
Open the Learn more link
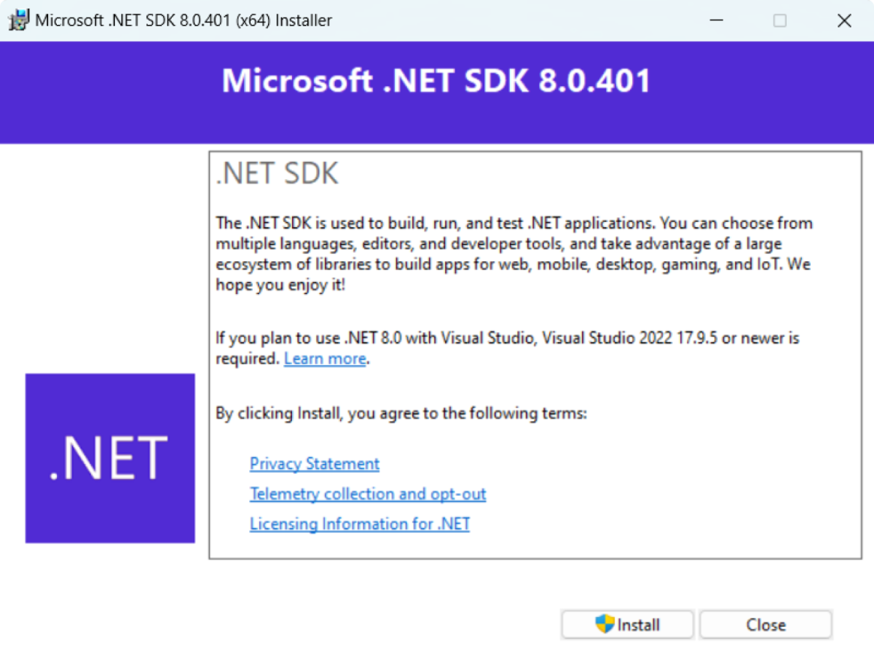click(325, 358)
